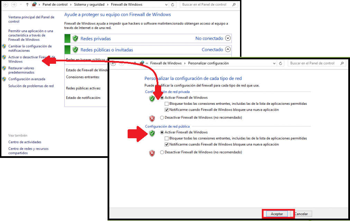Click shield icon beside Cambiar la configuración de notificaciones
Image resolution: width=350 pixels, height=221 pixels.
coord(4,46)
